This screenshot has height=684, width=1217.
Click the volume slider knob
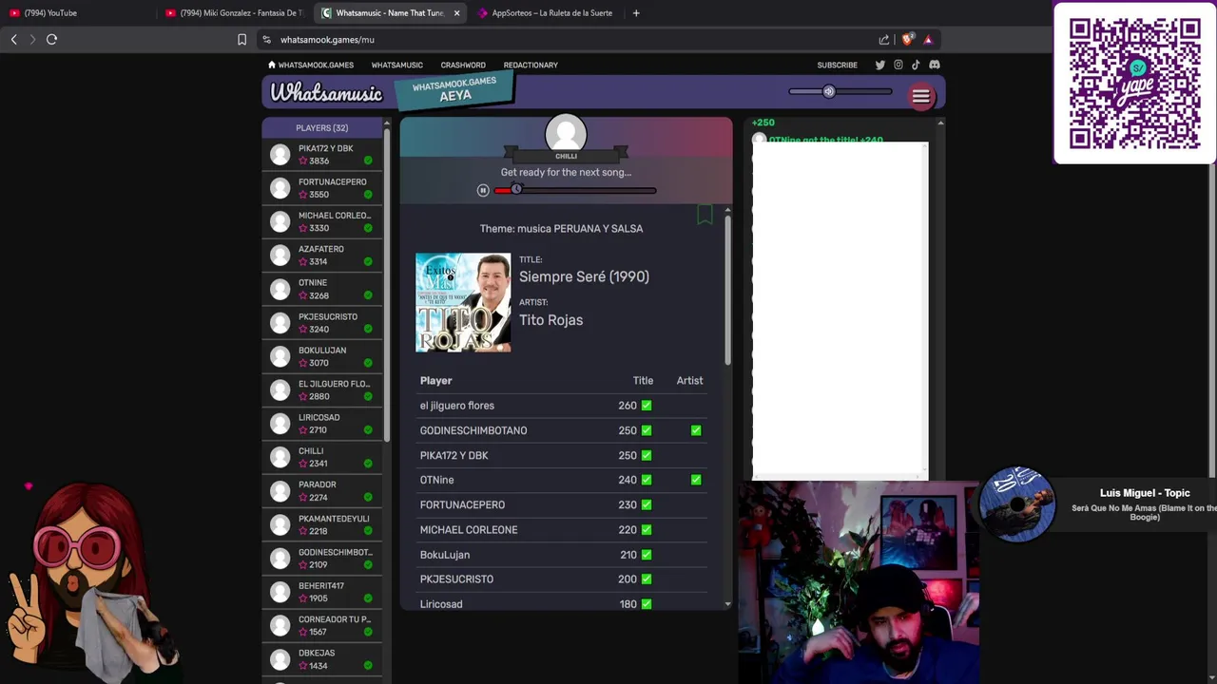point(829,91)
